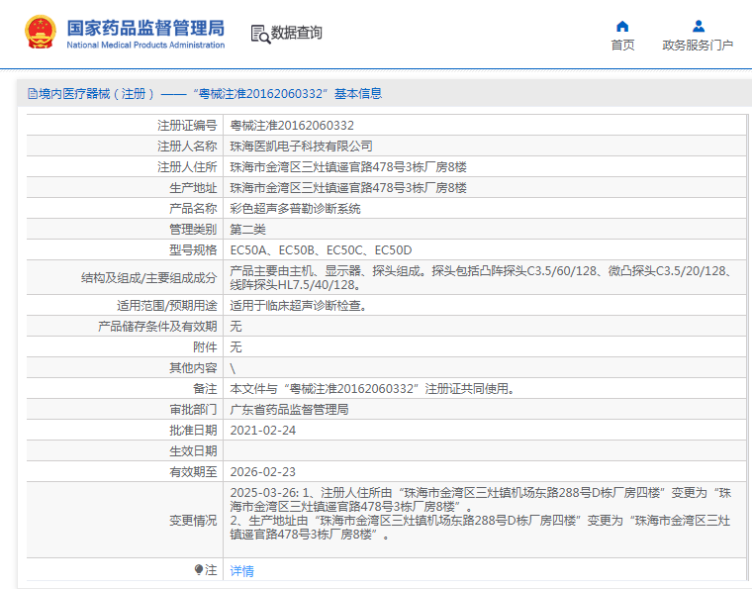Click the 无 value for 附件

pyautogui.click(x=235, y=347)
